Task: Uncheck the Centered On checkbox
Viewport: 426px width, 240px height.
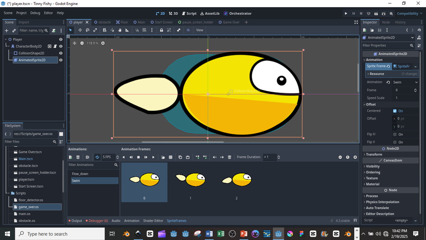Action: (x=395, y=111)
